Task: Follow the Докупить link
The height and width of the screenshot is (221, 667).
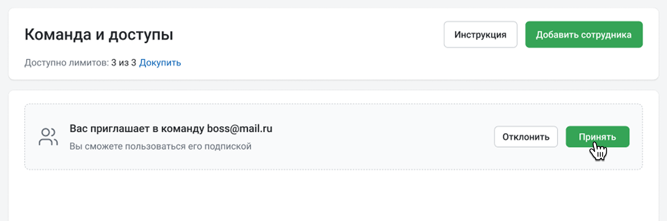Action: pyautogui.click(x=160, y=63)
